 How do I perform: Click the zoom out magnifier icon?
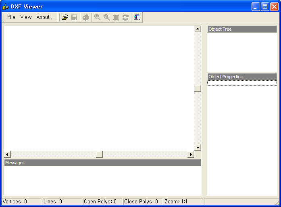(x=106, y=17)
